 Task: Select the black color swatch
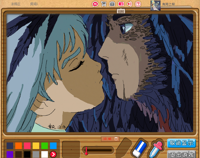pyautogui.click(x=27, y=154)
